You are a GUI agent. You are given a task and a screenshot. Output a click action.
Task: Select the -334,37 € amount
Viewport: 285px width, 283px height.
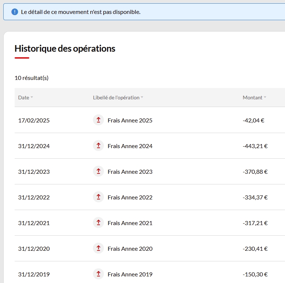(255, 197)
